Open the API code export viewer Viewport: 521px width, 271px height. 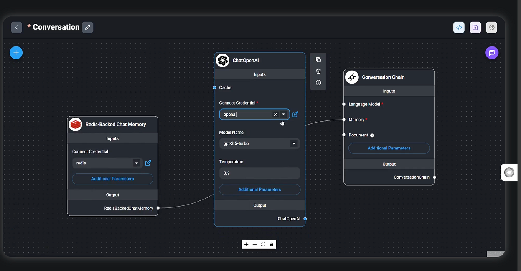459,27
